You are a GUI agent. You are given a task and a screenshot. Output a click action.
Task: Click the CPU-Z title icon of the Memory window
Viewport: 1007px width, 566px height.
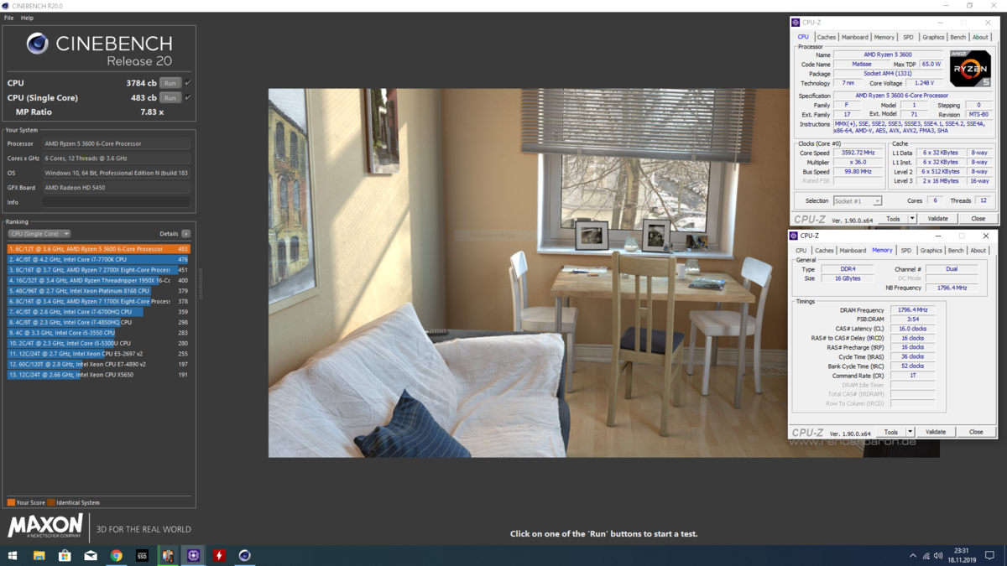795,236
